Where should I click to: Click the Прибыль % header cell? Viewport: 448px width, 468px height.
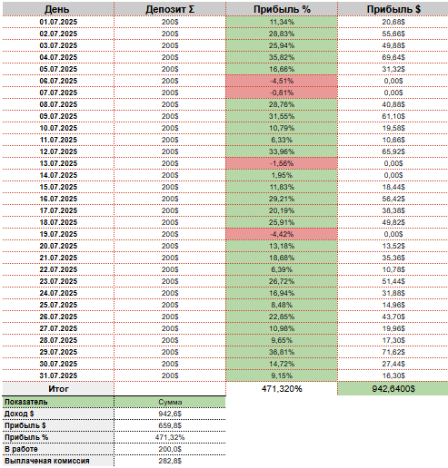tap(282, 9)
